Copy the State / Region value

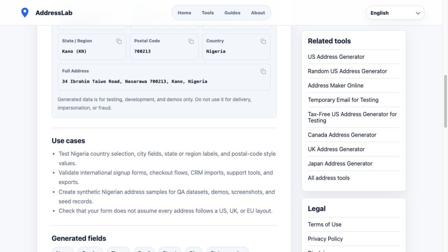point(119,41)
